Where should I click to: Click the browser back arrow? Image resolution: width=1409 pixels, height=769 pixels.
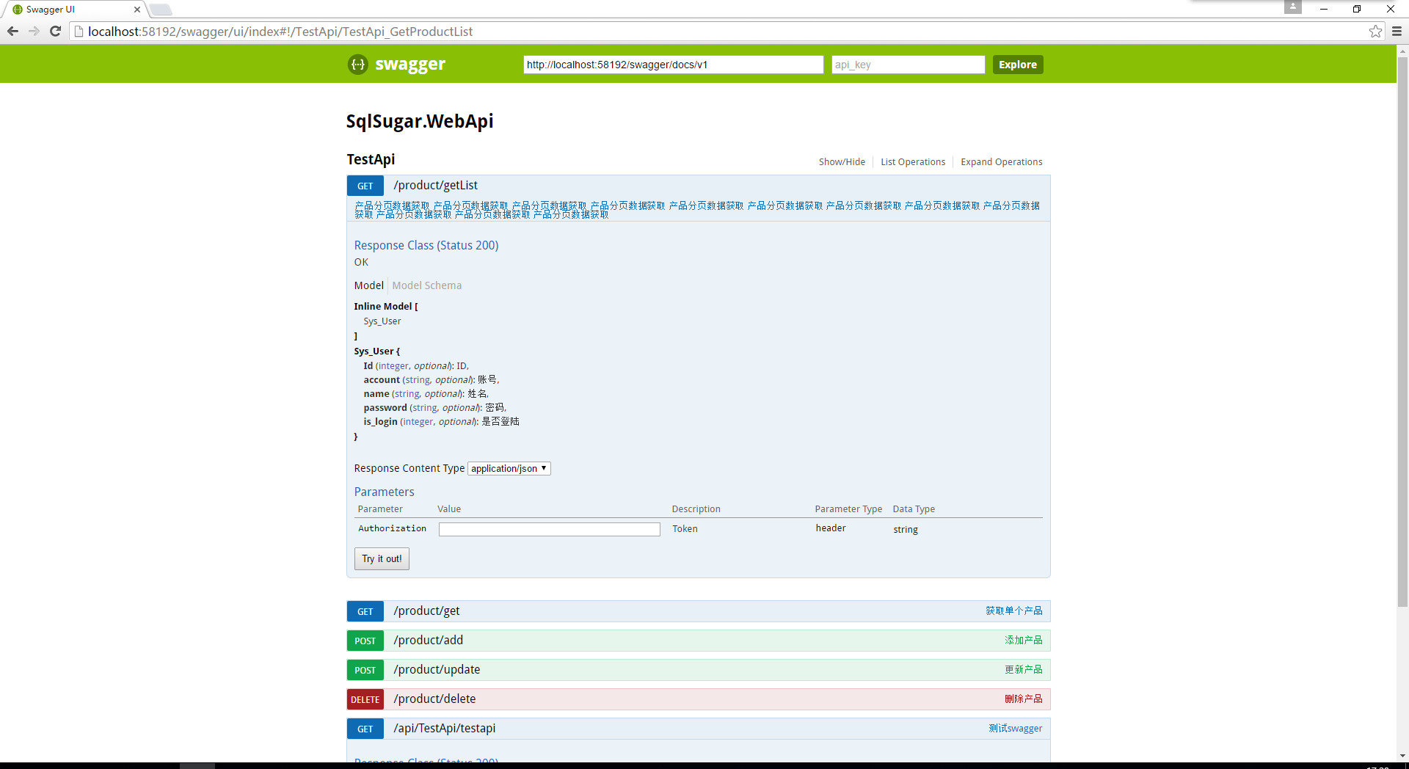(12, 31)
